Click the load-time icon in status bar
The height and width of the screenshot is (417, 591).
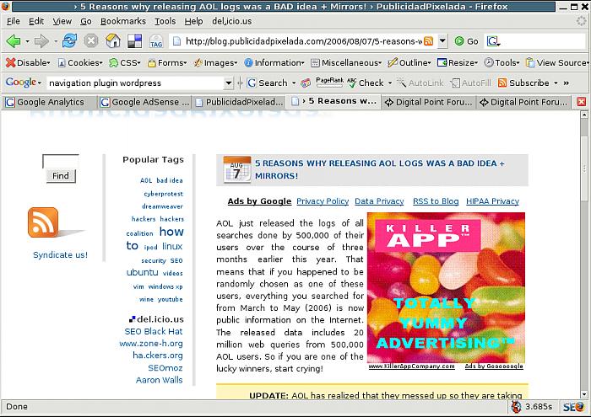click(x=516, y=407)
